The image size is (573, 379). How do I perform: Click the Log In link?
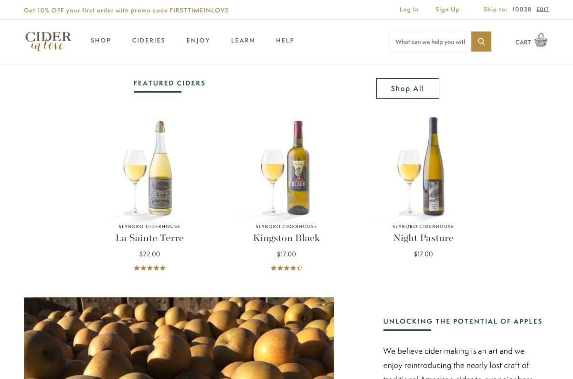pos(409,10)
